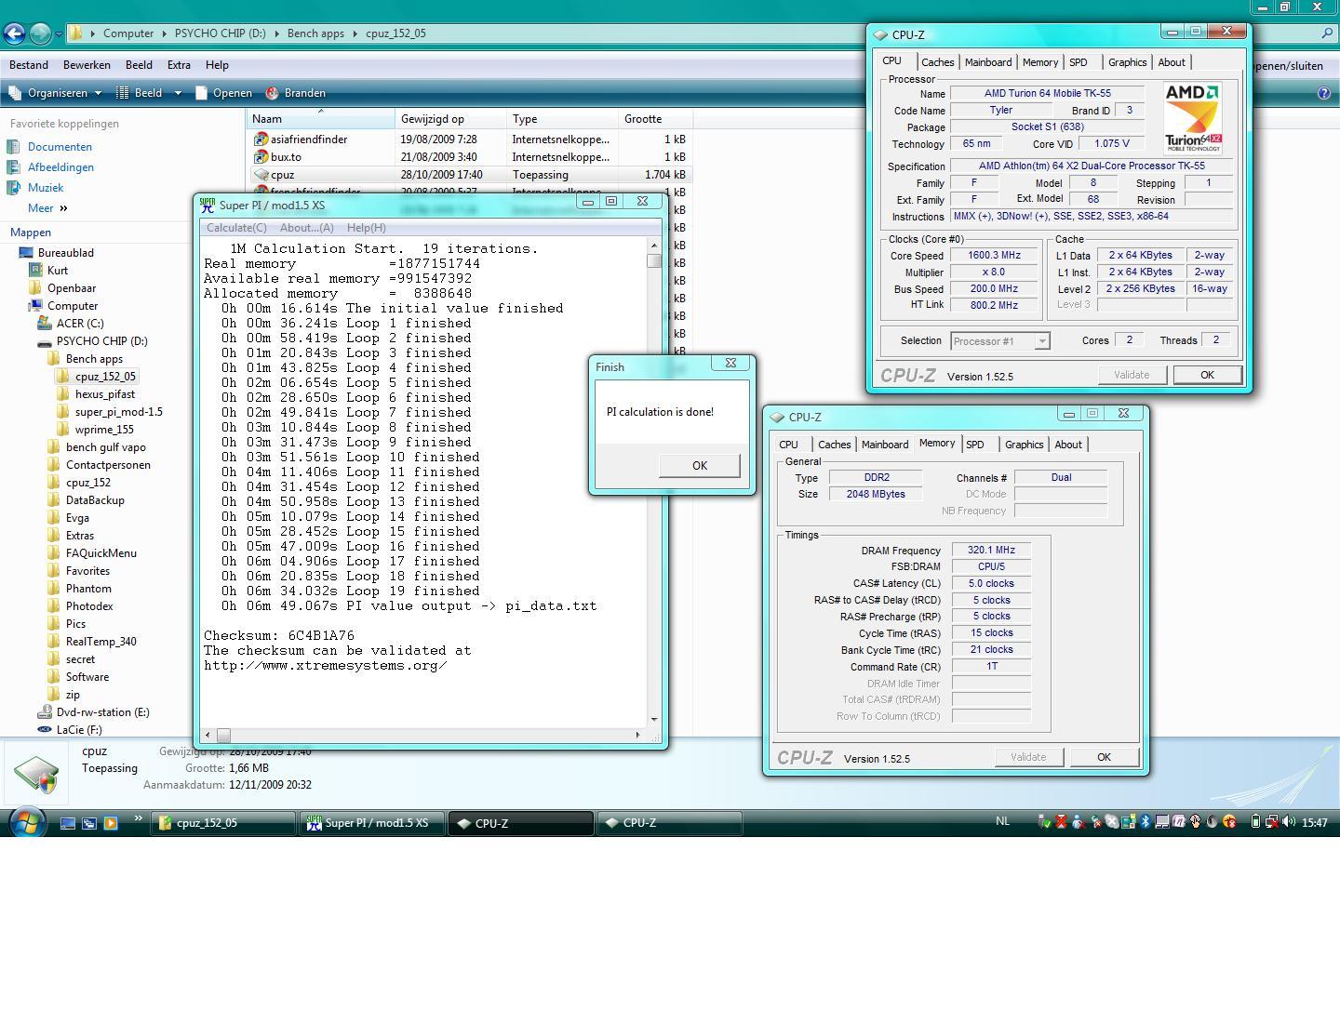
Task: Click OK in the top CPU-Z window
Action: (1207, 375)
